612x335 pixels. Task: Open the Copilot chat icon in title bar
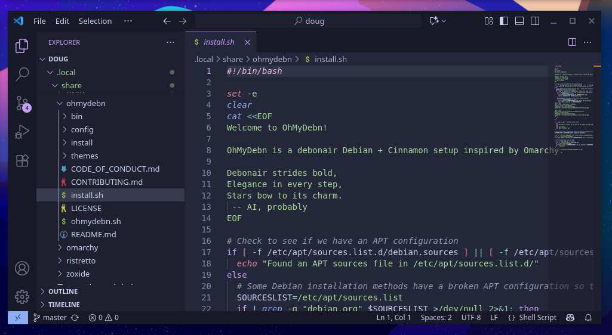pos(433,21)
